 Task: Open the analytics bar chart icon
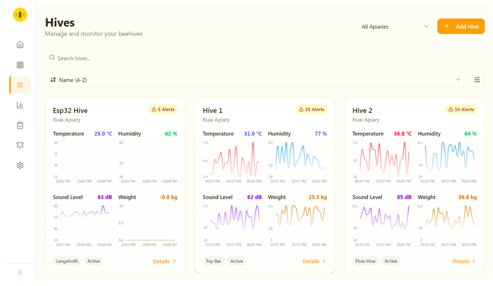20,105
